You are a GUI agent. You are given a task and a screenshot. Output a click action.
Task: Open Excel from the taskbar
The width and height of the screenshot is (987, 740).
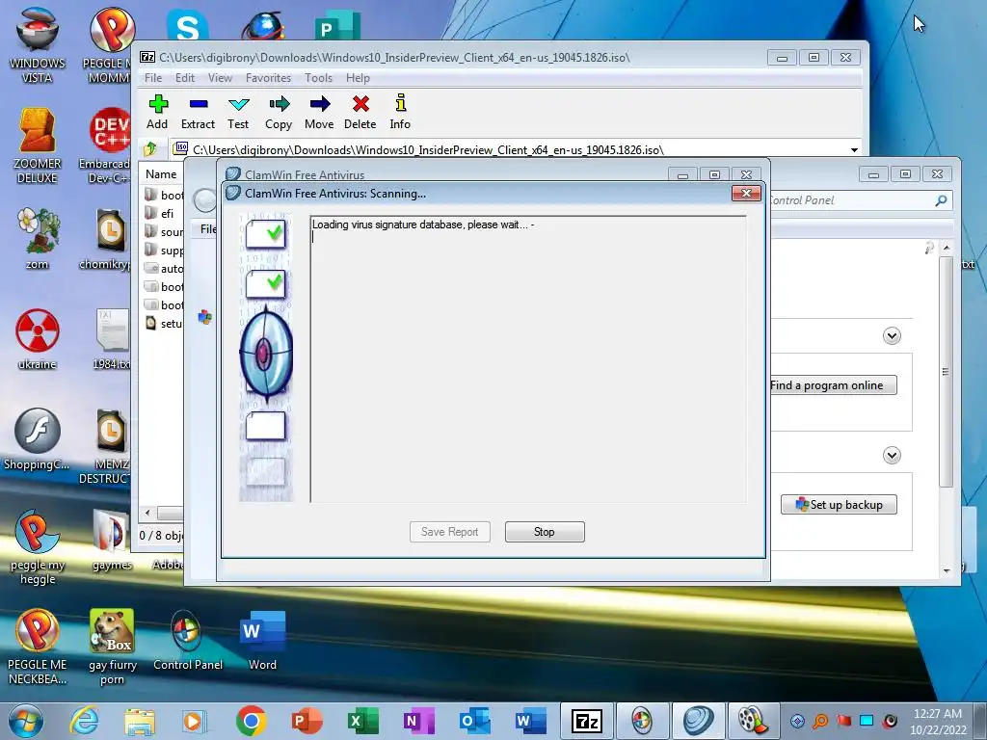(x=362, y=721)
